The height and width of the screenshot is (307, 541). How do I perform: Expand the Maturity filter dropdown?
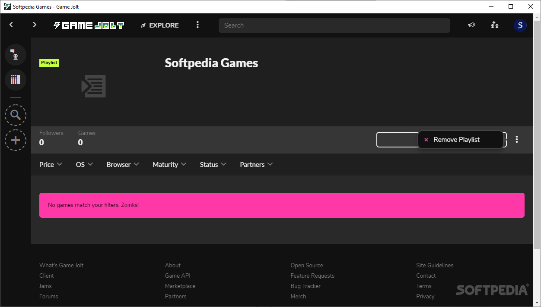[170, 164]
